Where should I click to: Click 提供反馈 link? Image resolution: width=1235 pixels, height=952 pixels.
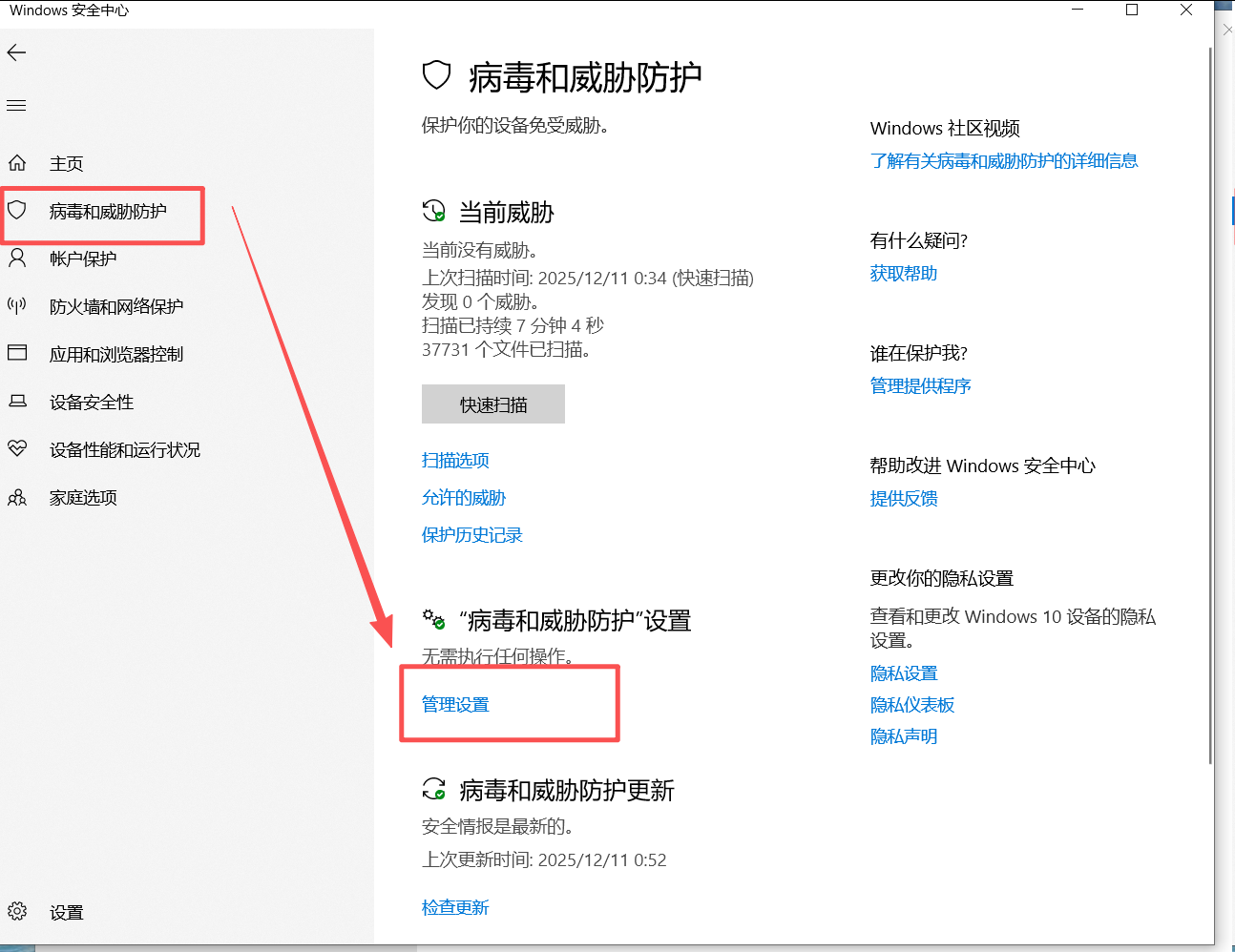[904, 499]
